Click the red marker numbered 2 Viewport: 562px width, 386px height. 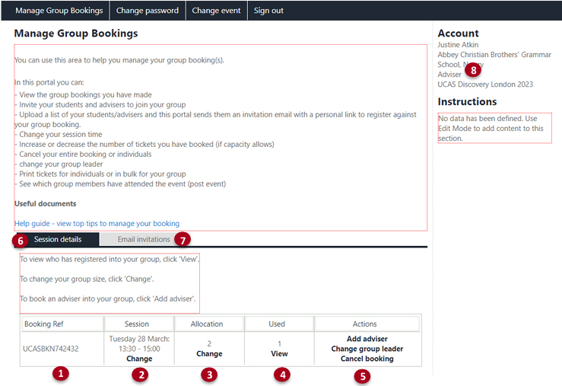(138, 374)
